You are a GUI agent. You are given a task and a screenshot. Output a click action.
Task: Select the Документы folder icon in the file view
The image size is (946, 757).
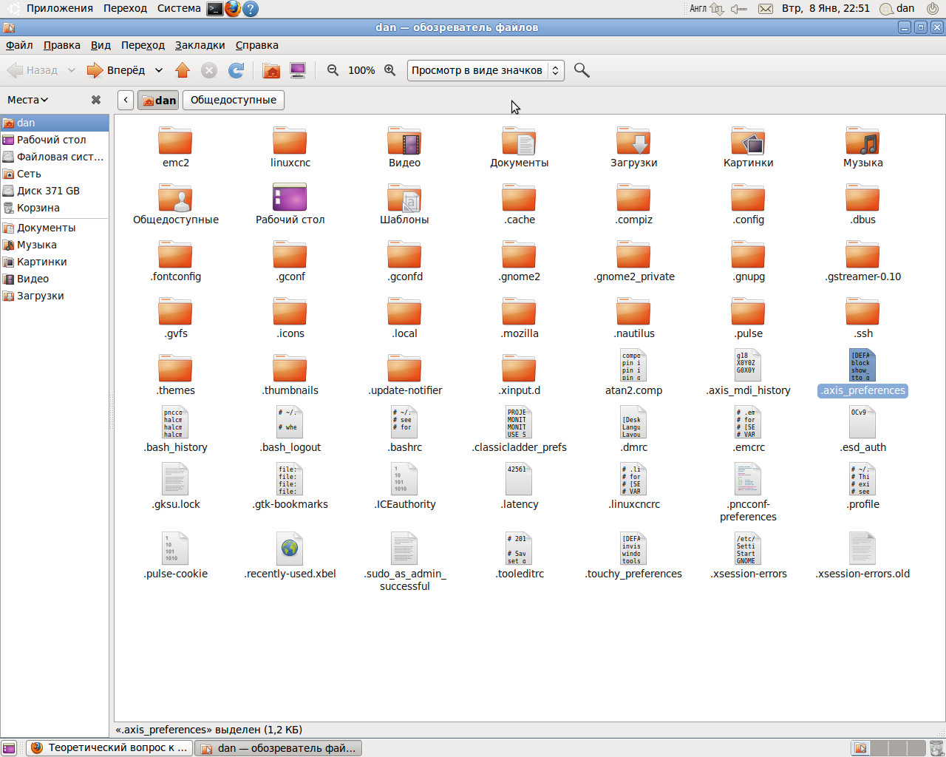(519, 147)
